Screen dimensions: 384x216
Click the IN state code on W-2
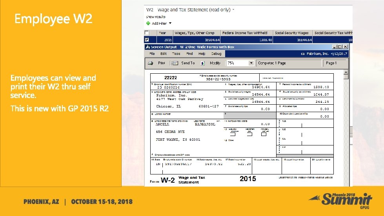click(x=158, y=164)
